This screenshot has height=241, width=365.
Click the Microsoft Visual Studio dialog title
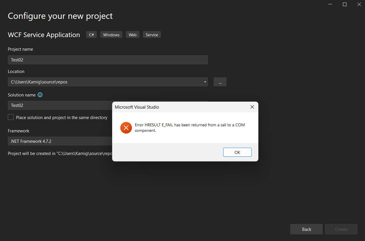pyautogui.click(x=137, y=107)
